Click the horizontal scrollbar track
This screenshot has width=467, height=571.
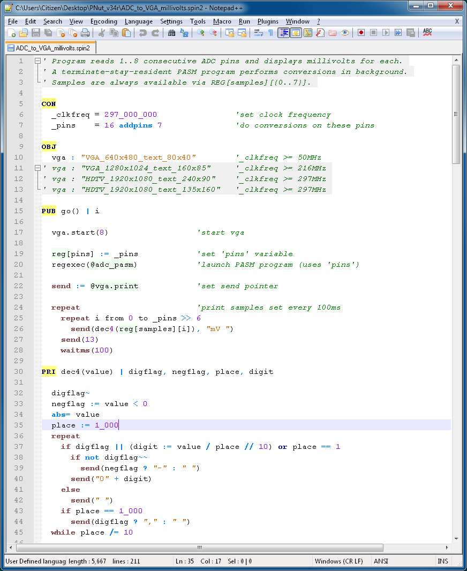click(x=199, y=547)
